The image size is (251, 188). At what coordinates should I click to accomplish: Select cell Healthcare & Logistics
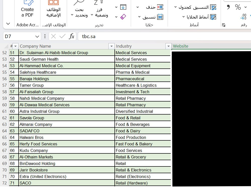click(x=143, y=85)
